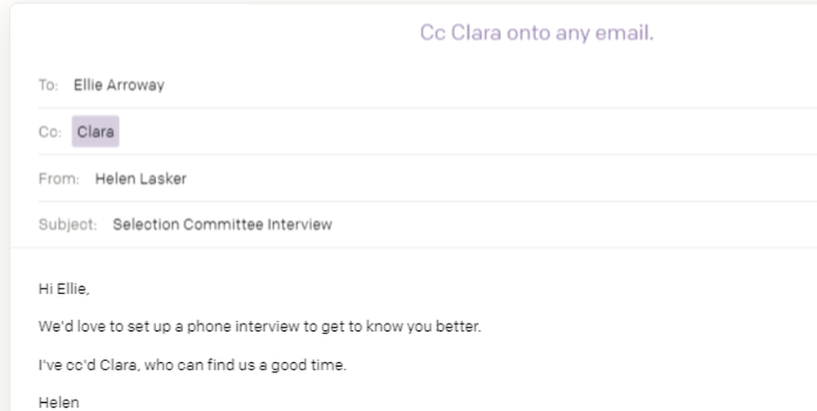Screen dimensions: 817x411
Task: Click the sender name Helen Lasker
Action: (141, 178)
